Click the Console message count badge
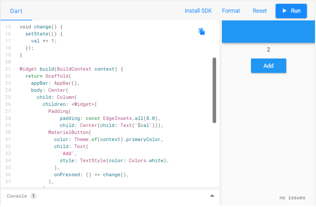The width and height of the screenshot is (316, 207). click(x=34, y=196)
